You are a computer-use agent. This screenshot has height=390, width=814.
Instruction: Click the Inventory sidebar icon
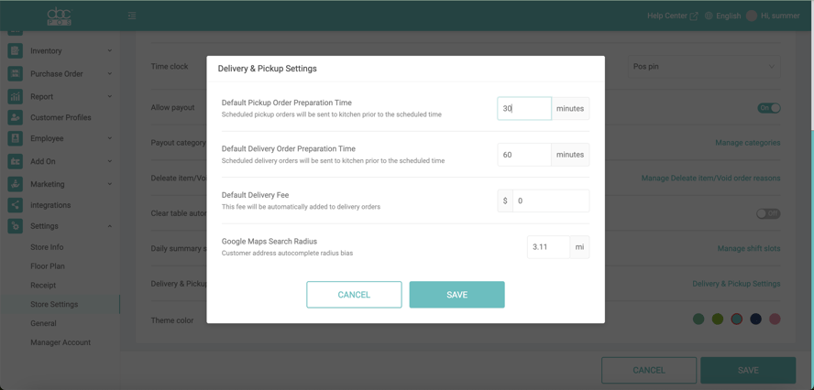click(15, 51)
